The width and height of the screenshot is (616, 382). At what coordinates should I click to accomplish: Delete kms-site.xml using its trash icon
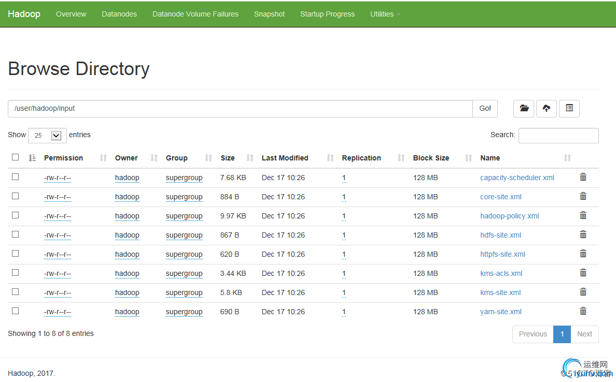[583, 292]
